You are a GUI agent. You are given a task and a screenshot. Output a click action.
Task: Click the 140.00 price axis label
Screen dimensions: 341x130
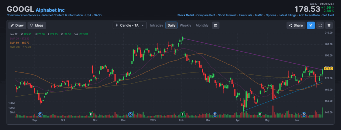click(x=328, y=112)
